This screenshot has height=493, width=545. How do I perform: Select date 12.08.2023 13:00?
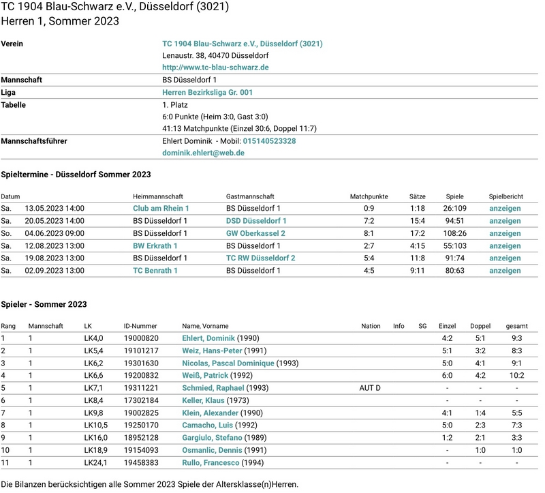tap(54, 246)
